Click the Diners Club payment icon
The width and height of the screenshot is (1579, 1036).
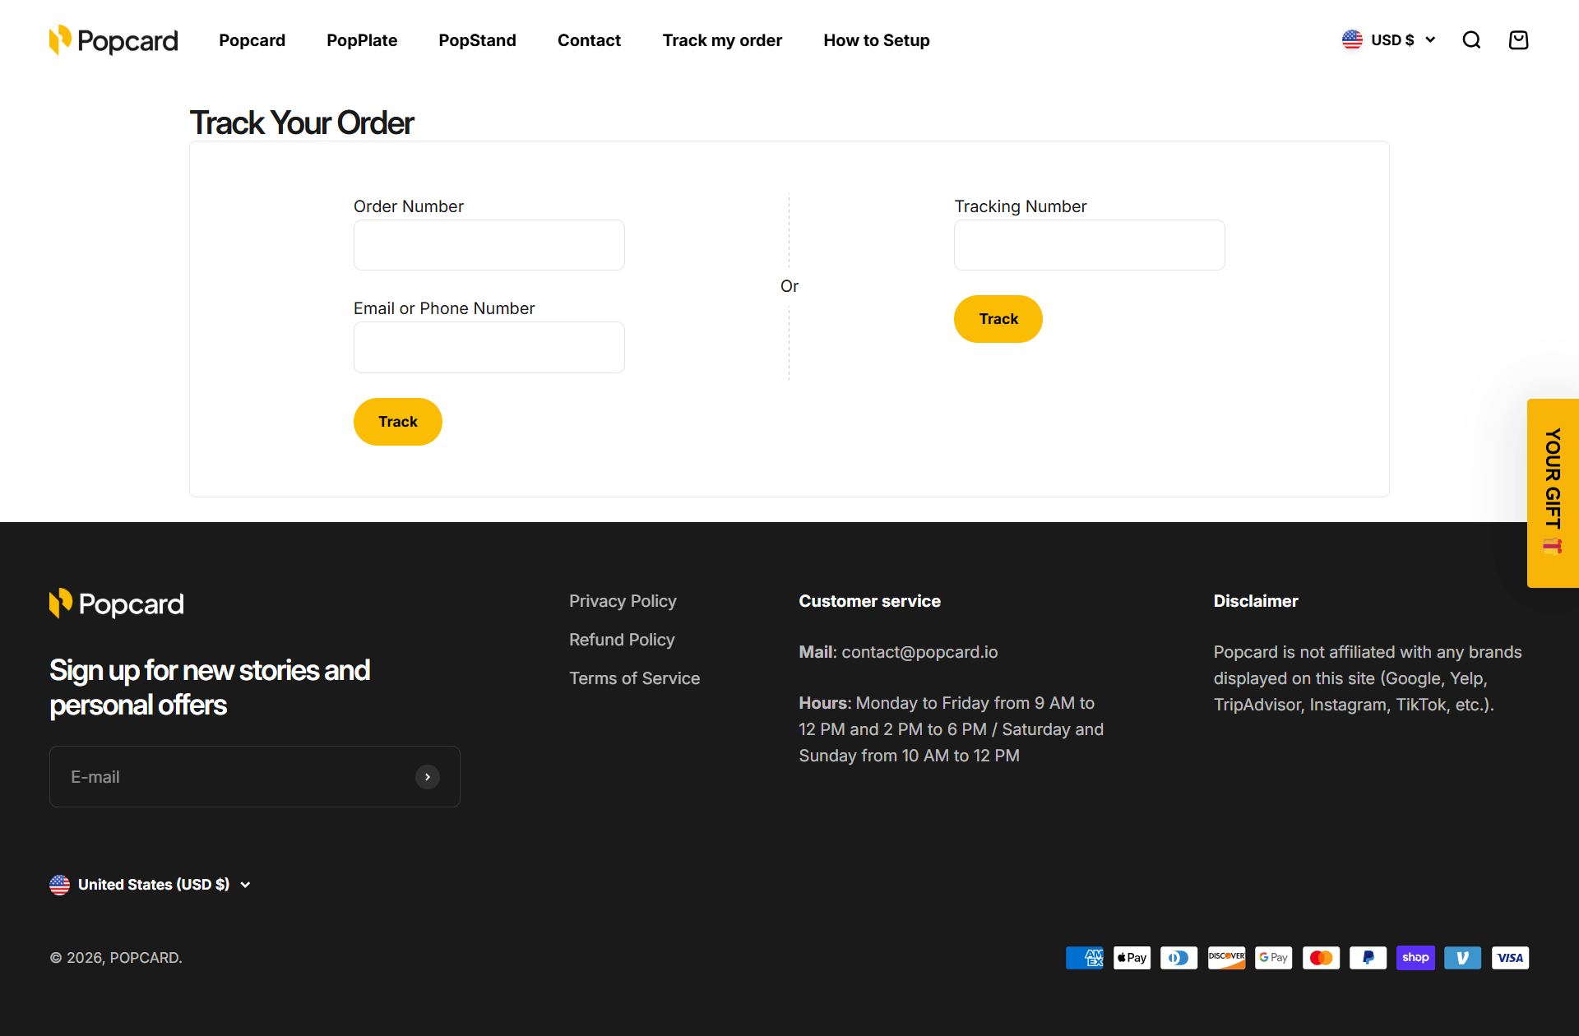tap(1179, 958)
